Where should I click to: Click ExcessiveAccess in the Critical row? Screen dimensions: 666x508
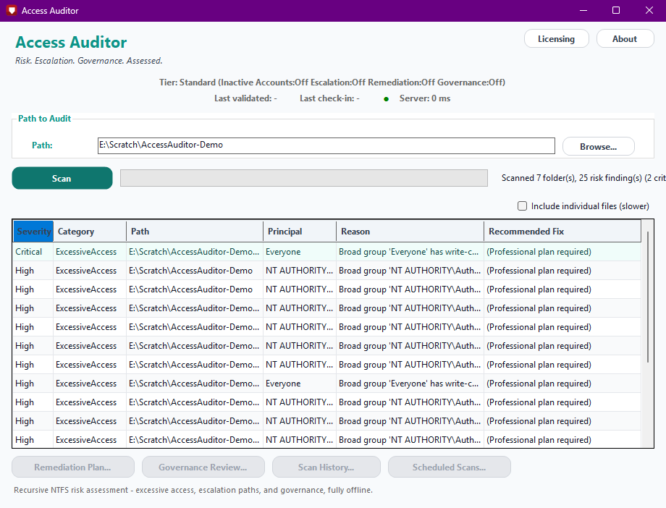[x=86, y=252]
